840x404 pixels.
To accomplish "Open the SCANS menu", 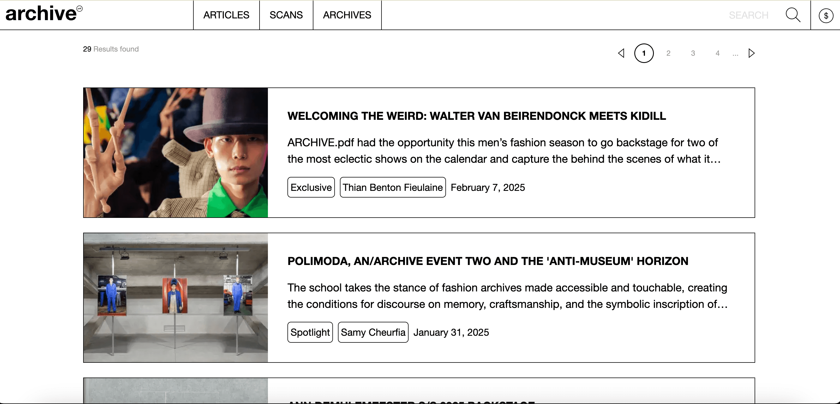I will 286,15.
